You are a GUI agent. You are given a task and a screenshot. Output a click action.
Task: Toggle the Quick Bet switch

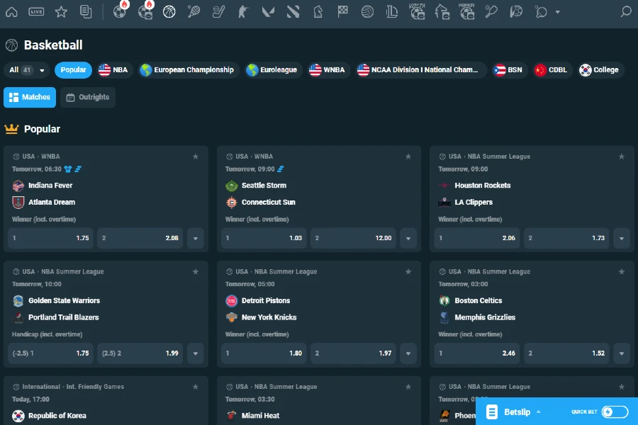pyautogui.click(x=615, y=412)
